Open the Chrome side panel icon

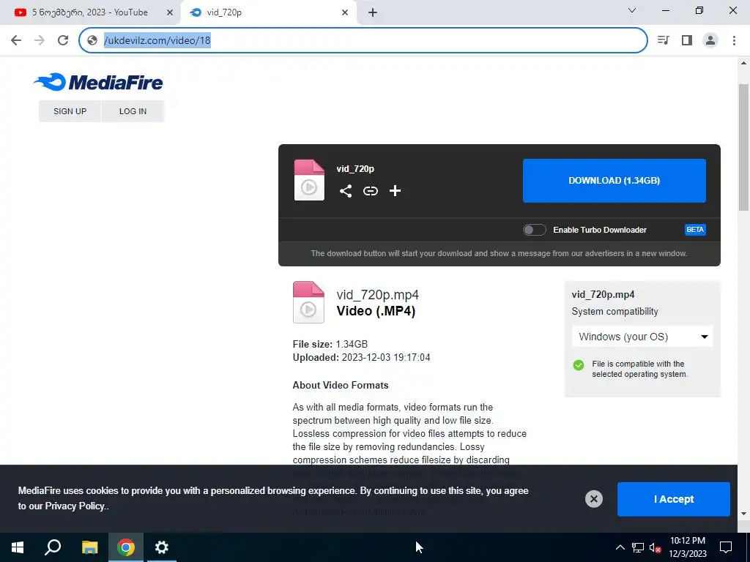tap(687, 40)
